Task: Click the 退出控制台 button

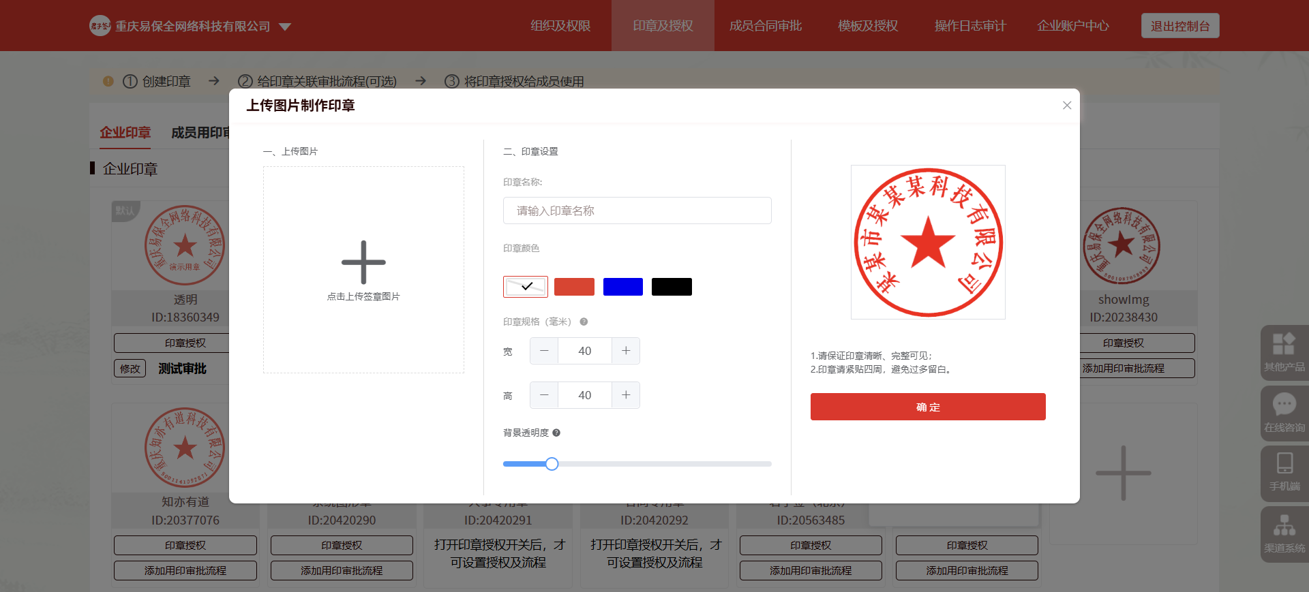Action: point(1179,26)
